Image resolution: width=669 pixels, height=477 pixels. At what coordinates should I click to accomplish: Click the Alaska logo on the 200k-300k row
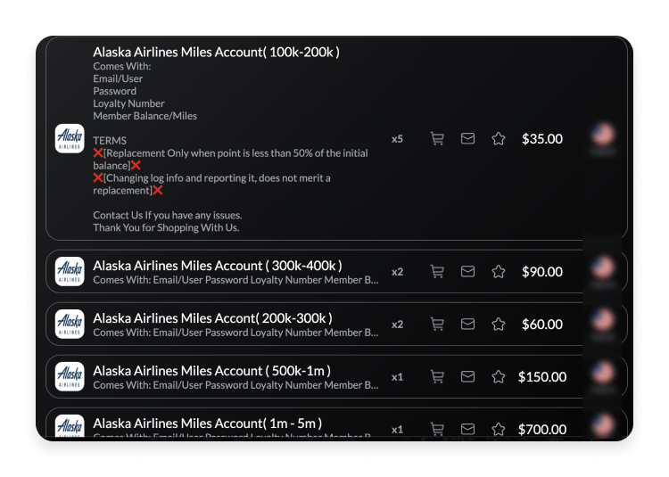pos(70,324)
